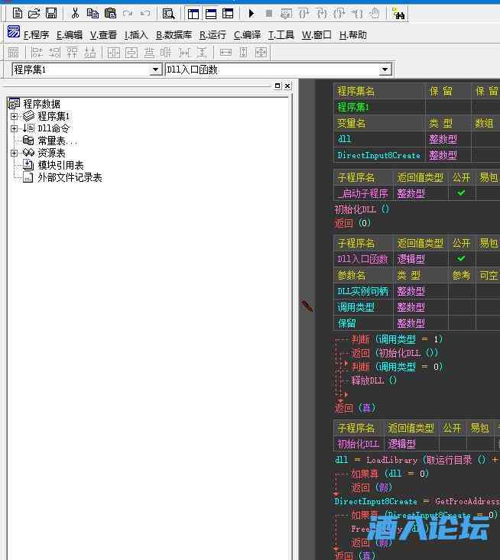Open the W.窗口 menu
This screenshot has height=560, width=500.
(x=317, y=35)
